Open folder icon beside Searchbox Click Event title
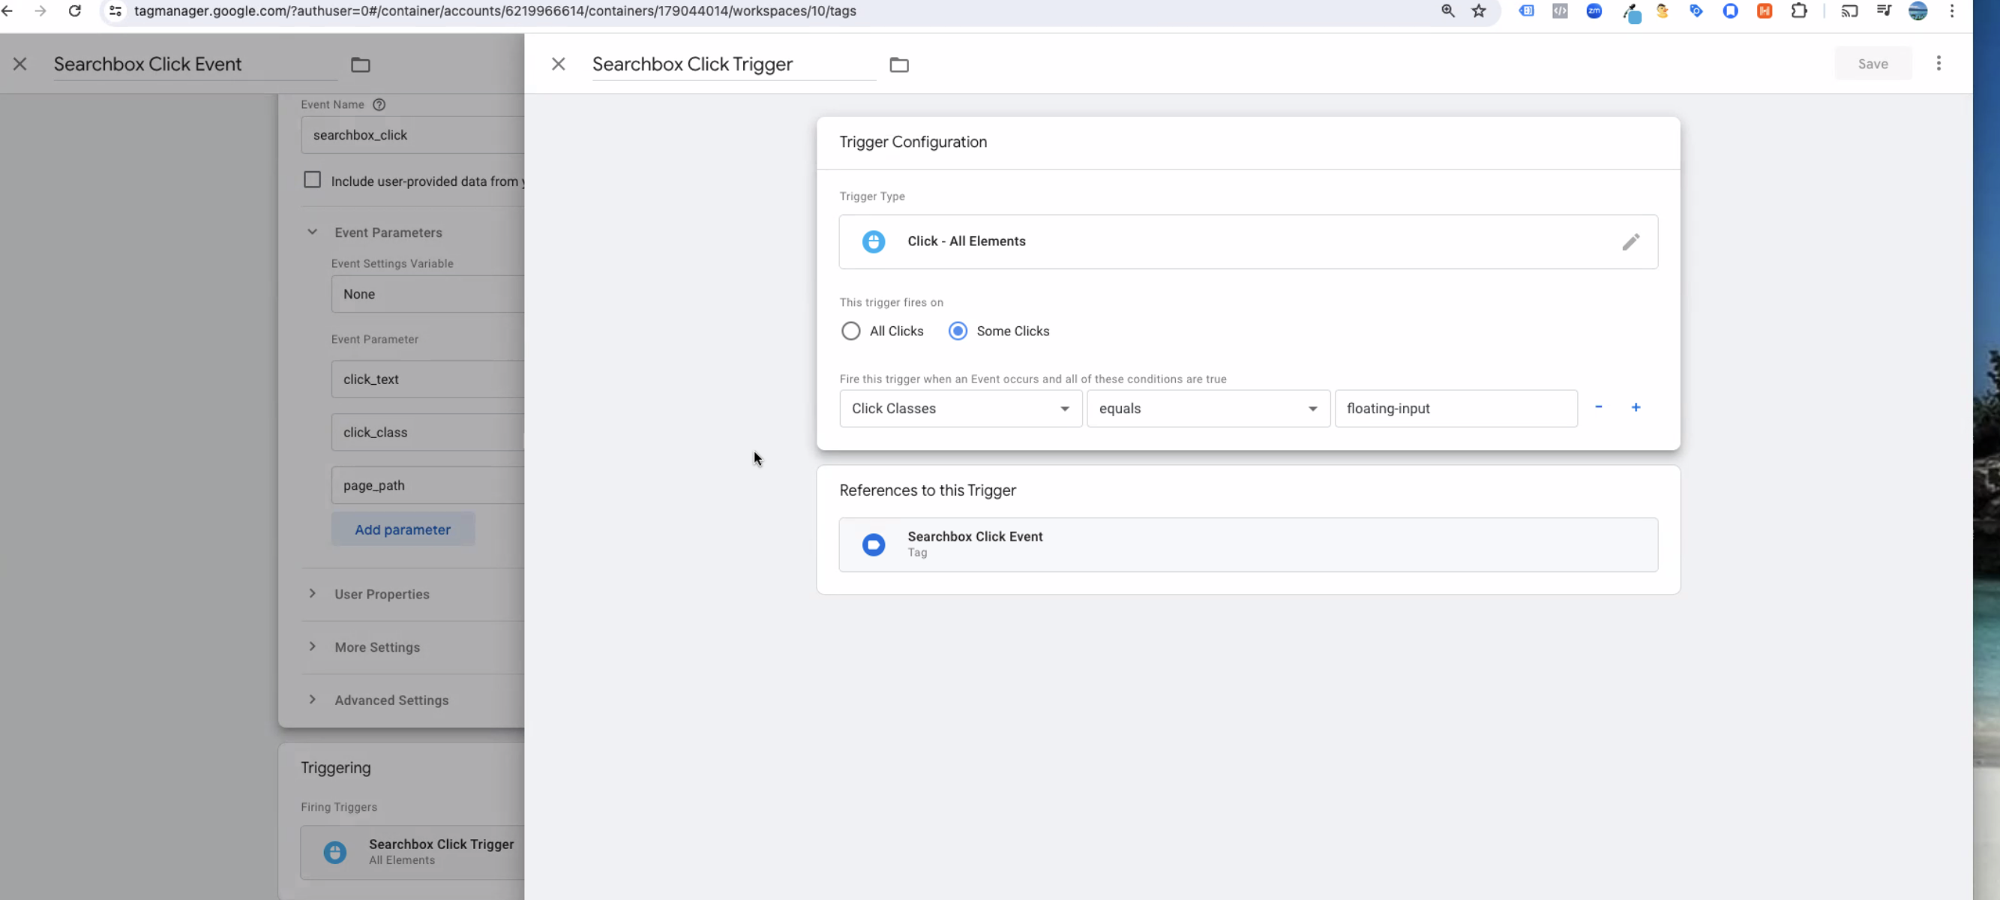The width and height of the screenshot is (2000, 900). (x=360, y=64)
